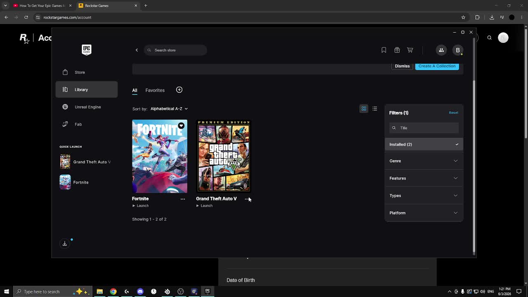Open the B profile avatar menu

[x=458, y=50]
